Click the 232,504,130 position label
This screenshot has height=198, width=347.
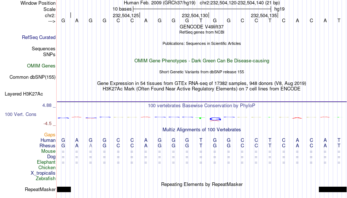(195, 15)
